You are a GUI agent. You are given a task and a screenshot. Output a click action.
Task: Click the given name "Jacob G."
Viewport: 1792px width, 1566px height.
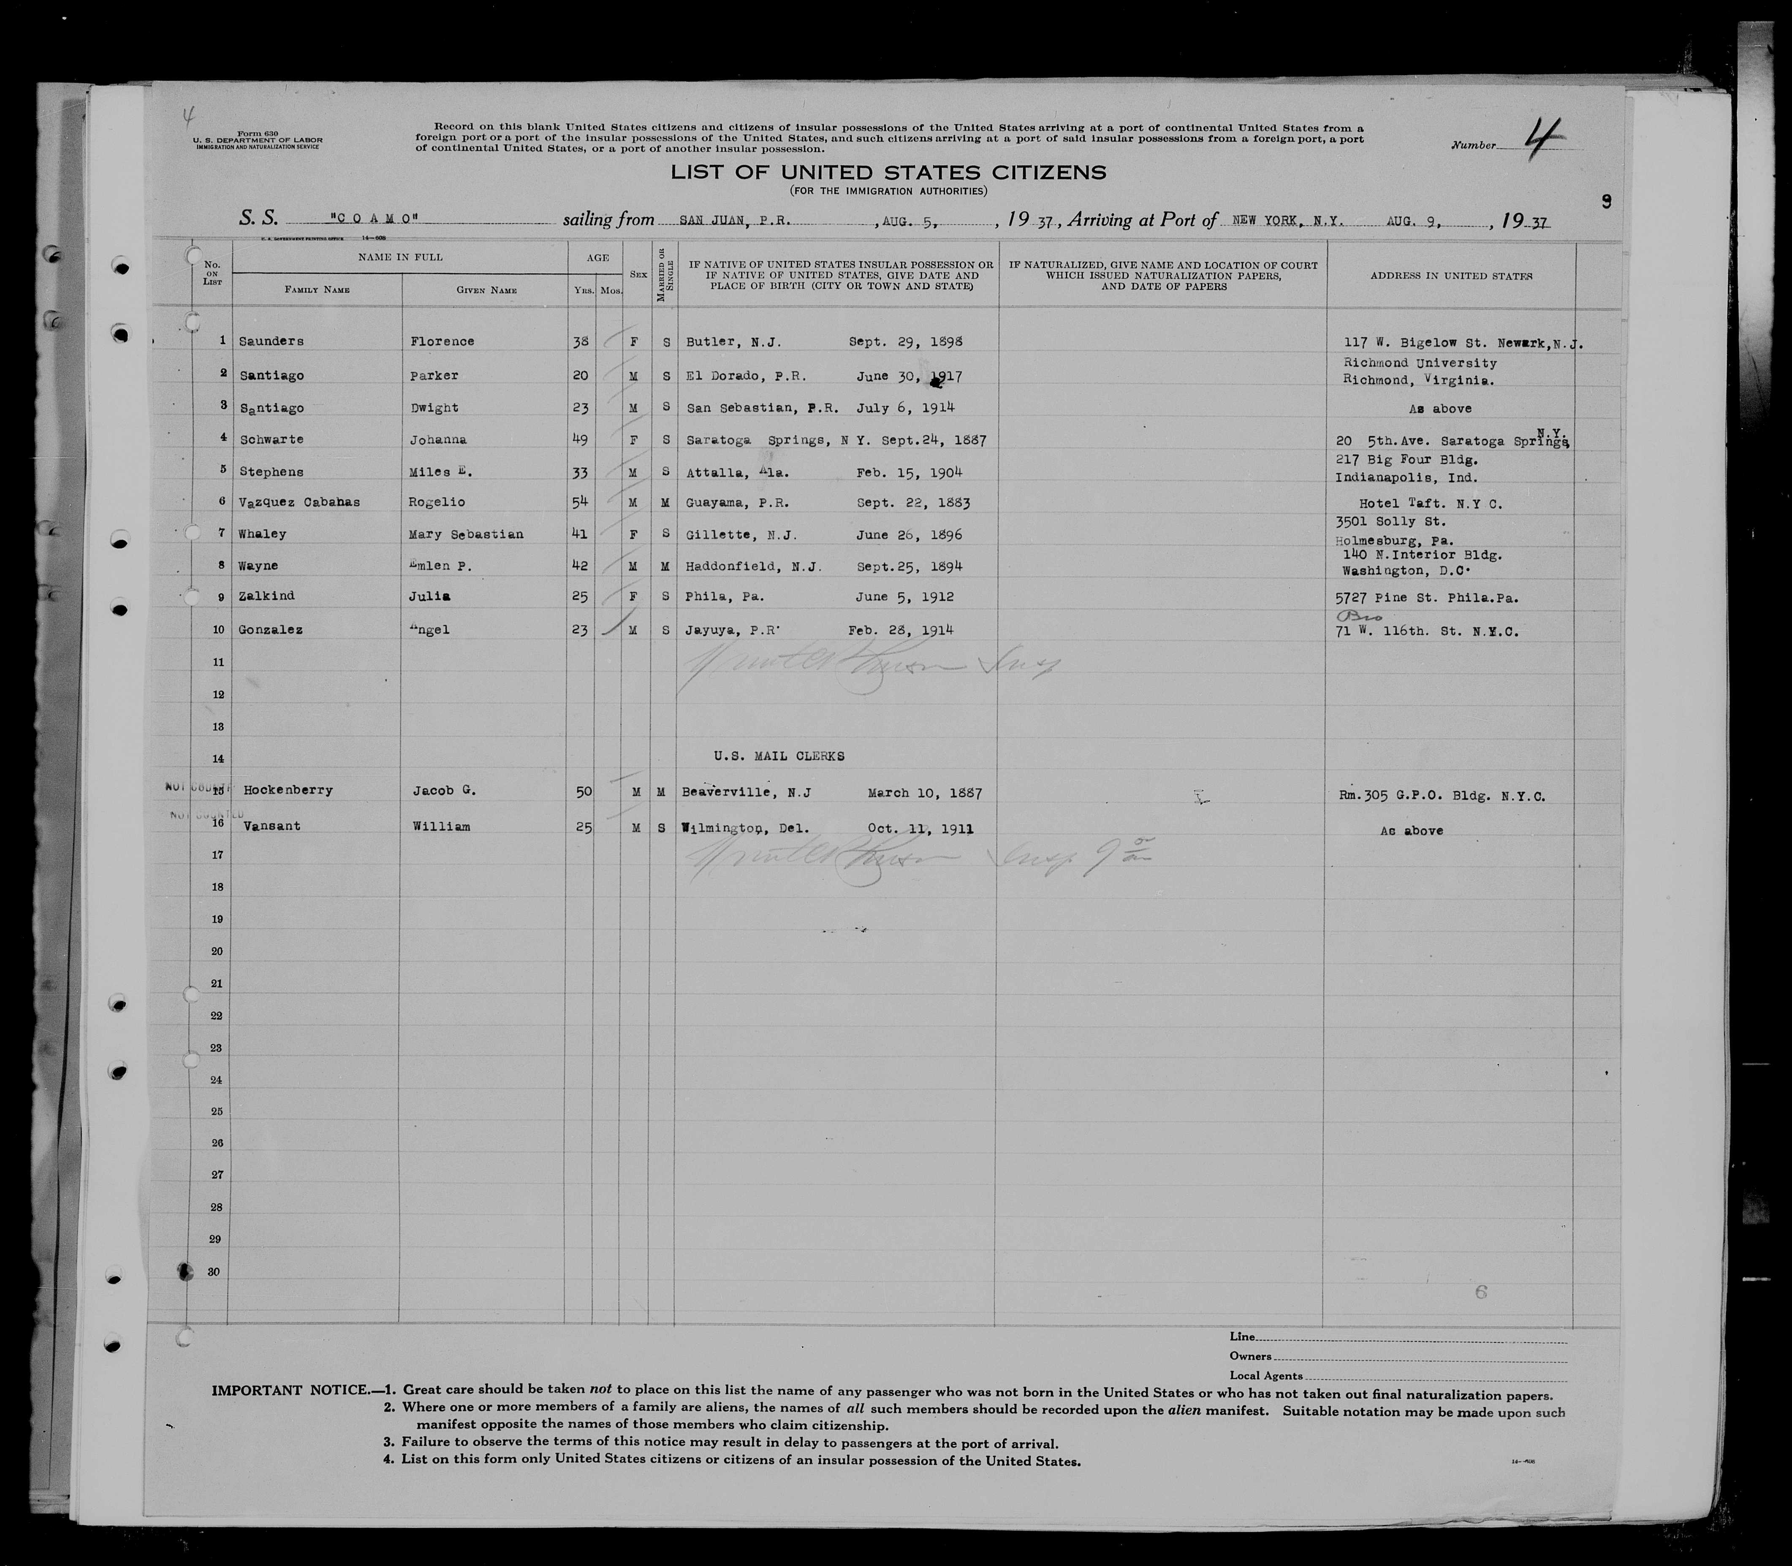444,790
